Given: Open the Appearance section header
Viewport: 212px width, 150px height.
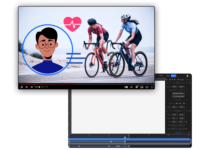Looking at the screenshot, I should tap(178, 133).
